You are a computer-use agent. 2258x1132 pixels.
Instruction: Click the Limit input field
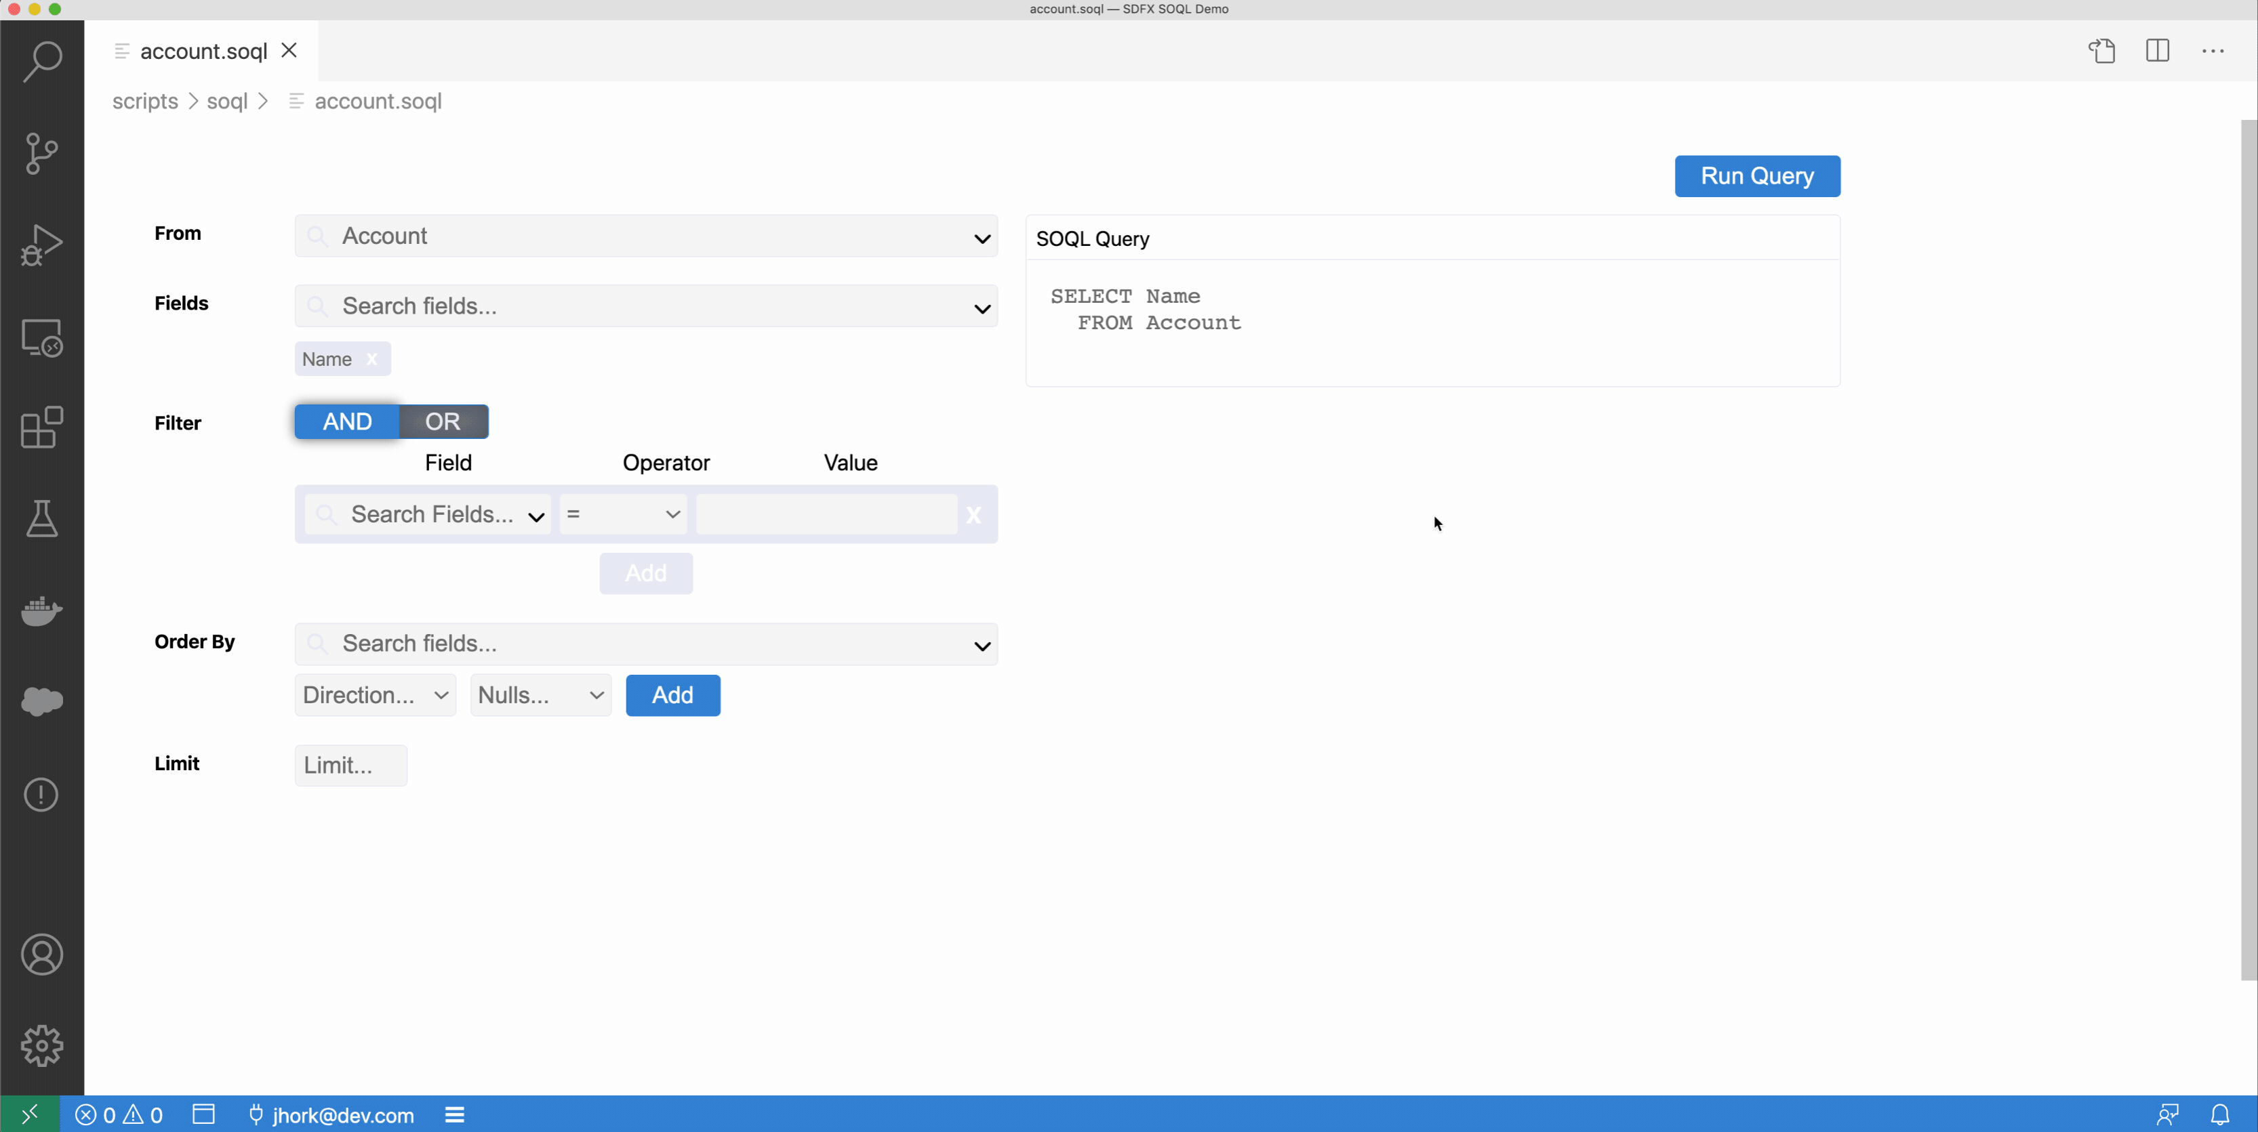pyautogui.click(x=350, y=765)
